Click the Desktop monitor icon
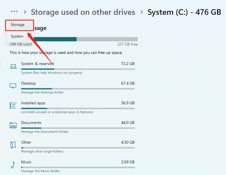The height and width of the screenshot is (175, 226). (x=13, y=86)
